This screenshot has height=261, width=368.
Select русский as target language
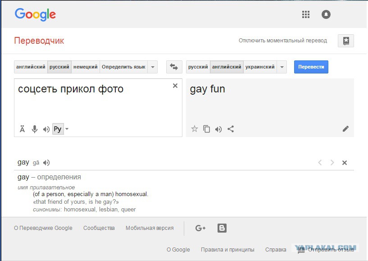point(198,67)
